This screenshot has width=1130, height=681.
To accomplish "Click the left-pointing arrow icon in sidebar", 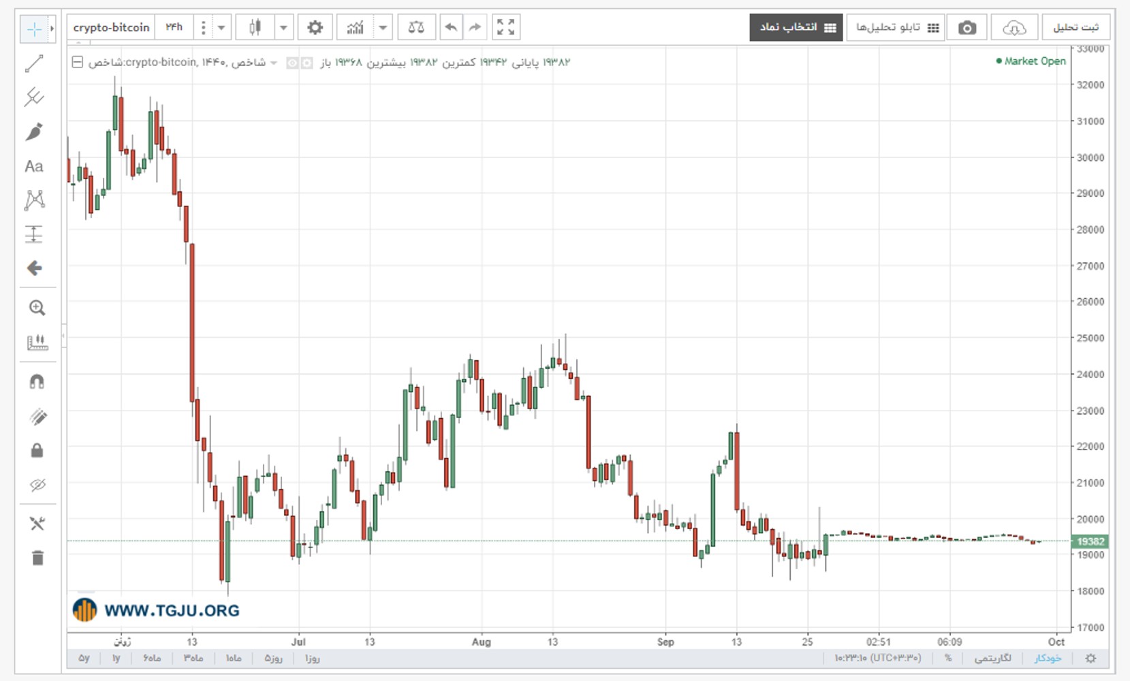I will [34, 268].
